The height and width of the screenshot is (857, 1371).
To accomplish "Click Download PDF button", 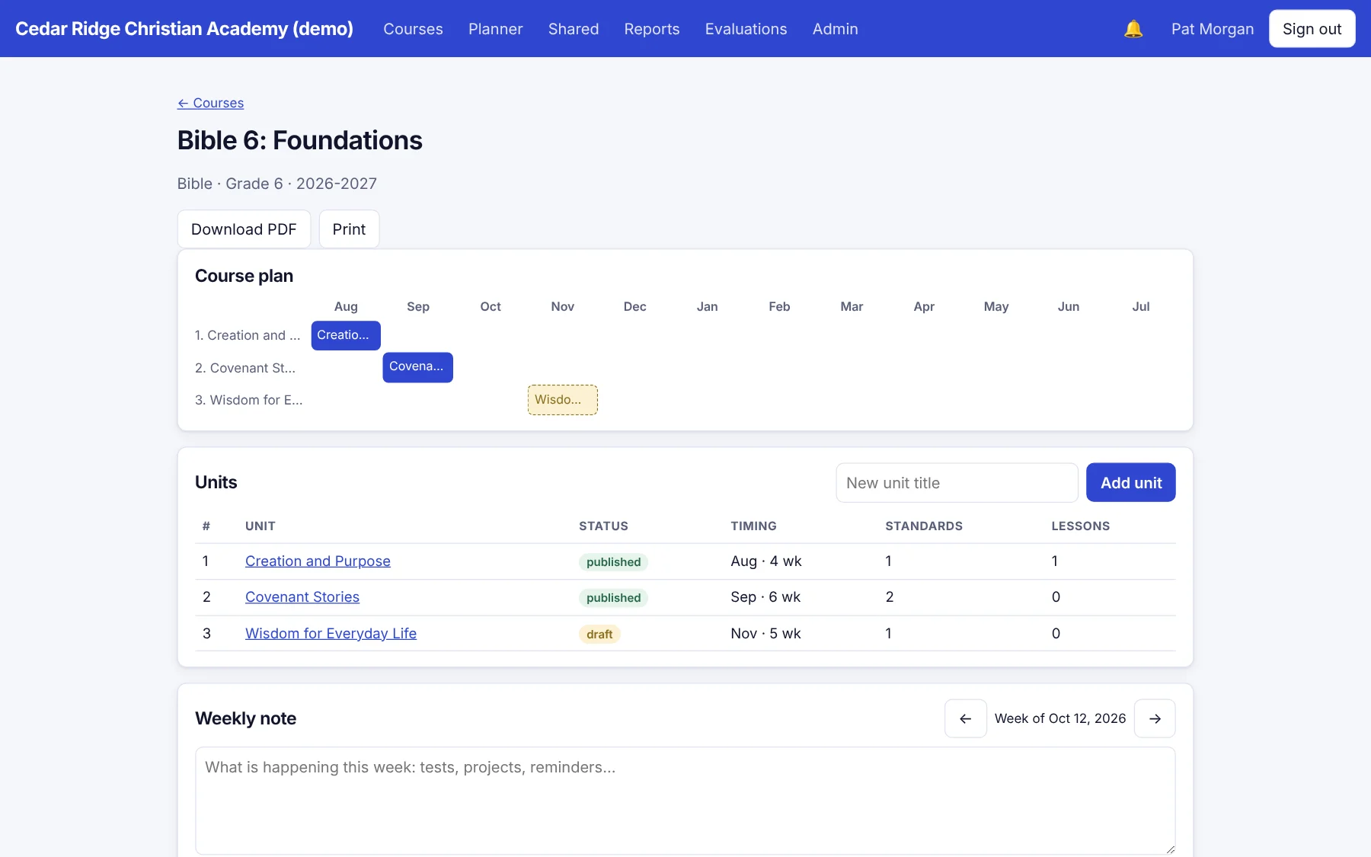I will pyautogui.click(x=244, y=229).
